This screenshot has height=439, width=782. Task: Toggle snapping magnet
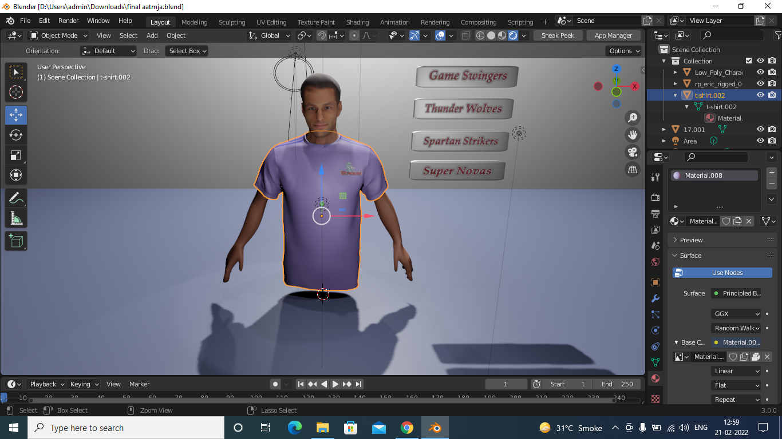(x=322, y=35)
